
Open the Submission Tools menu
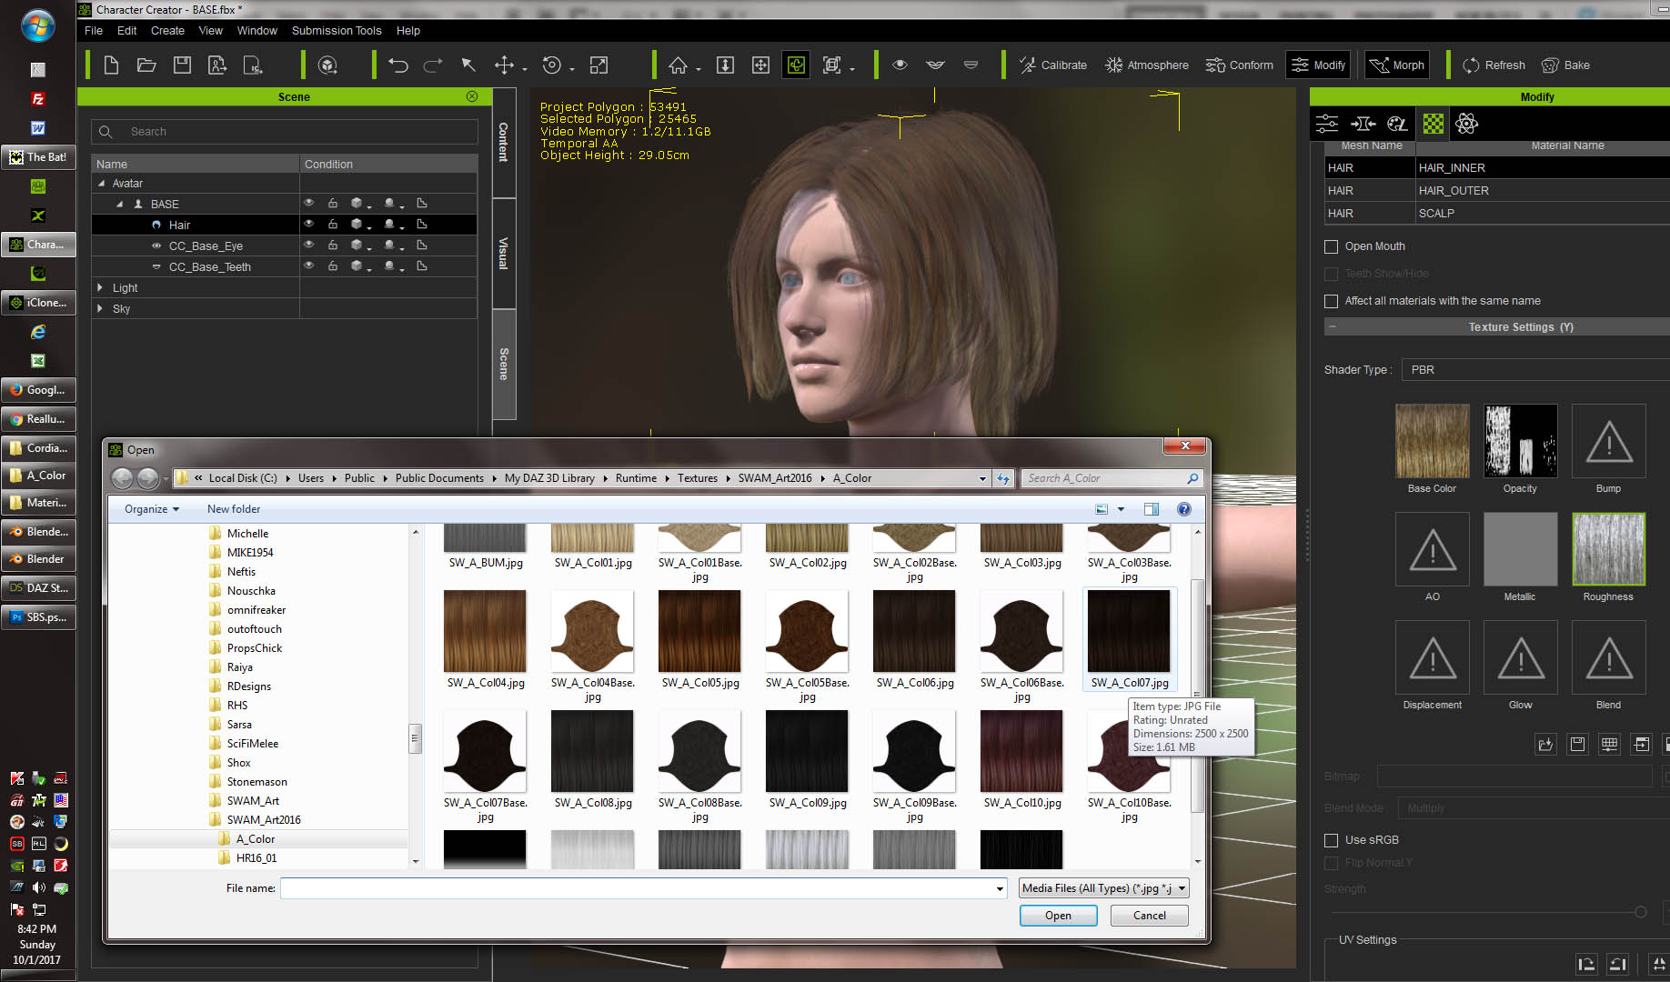click(x=337, y=30)
